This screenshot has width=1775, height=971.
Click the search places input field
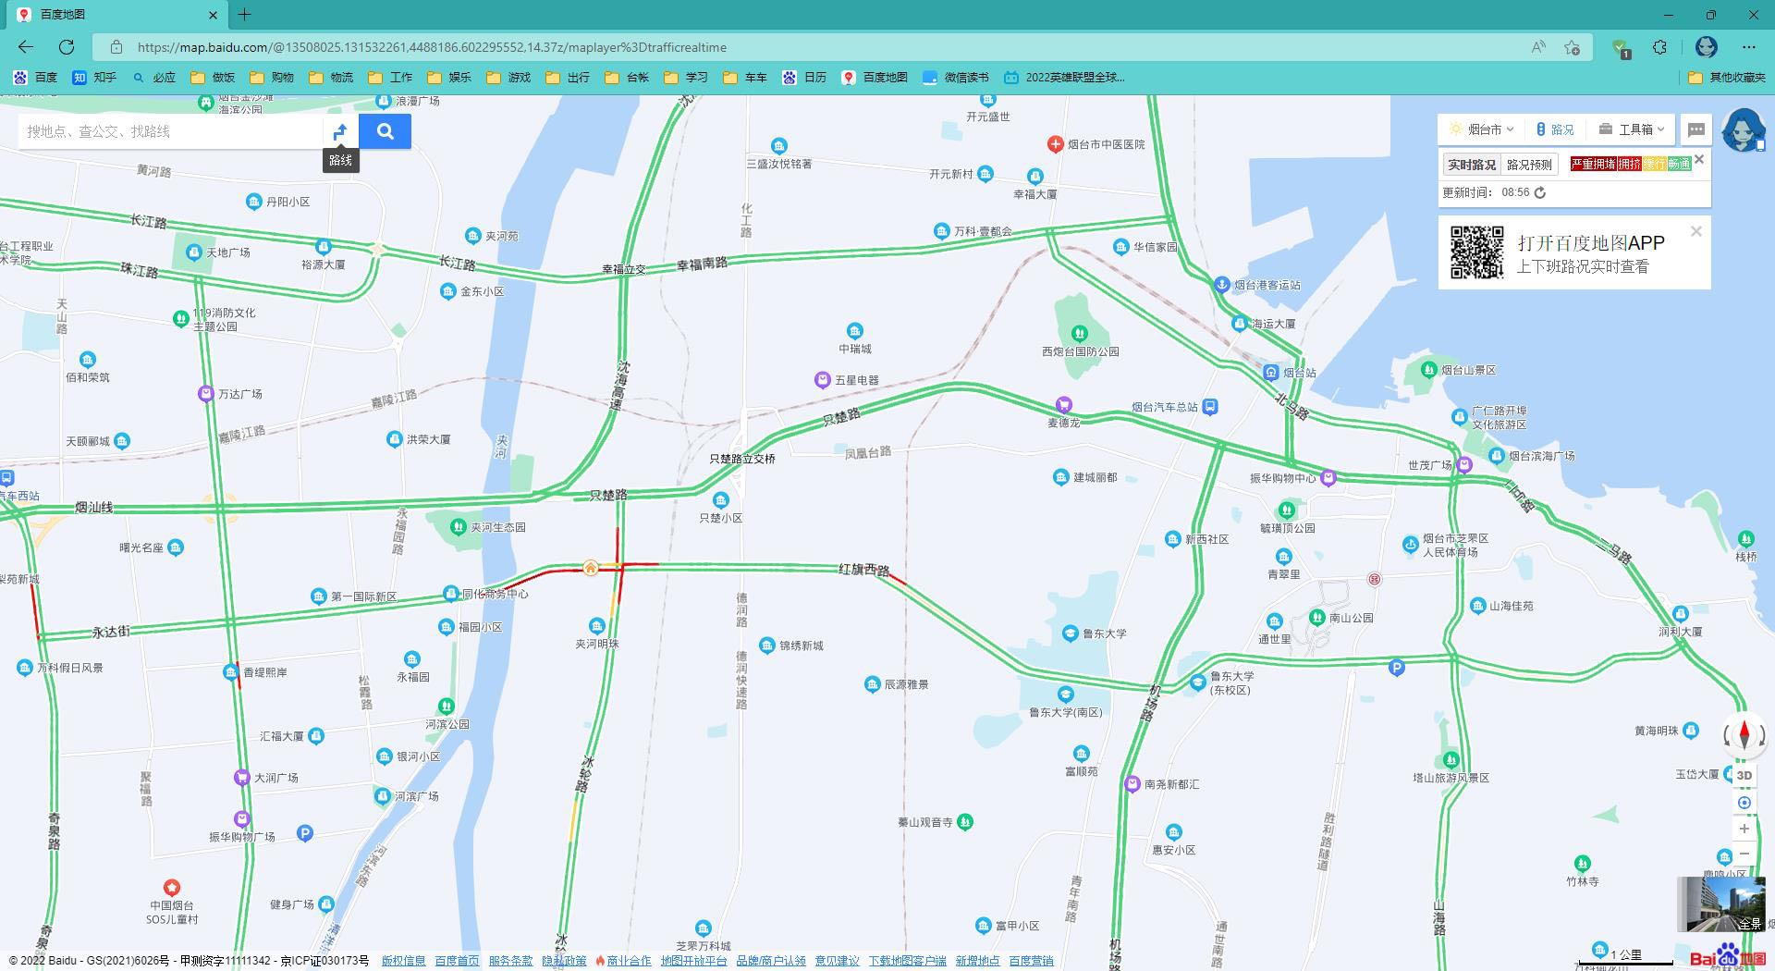(171, 131)
